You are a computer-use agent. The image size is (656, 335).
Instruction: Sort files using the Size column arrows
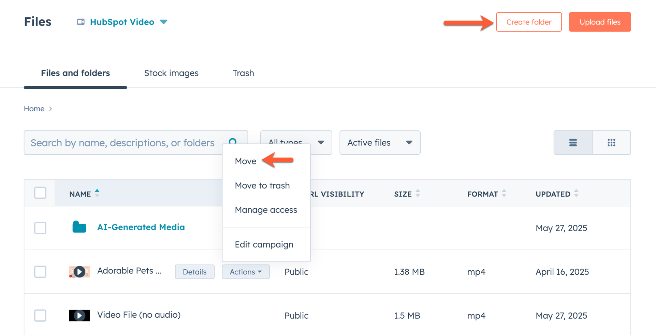click(x=418, y=194)
